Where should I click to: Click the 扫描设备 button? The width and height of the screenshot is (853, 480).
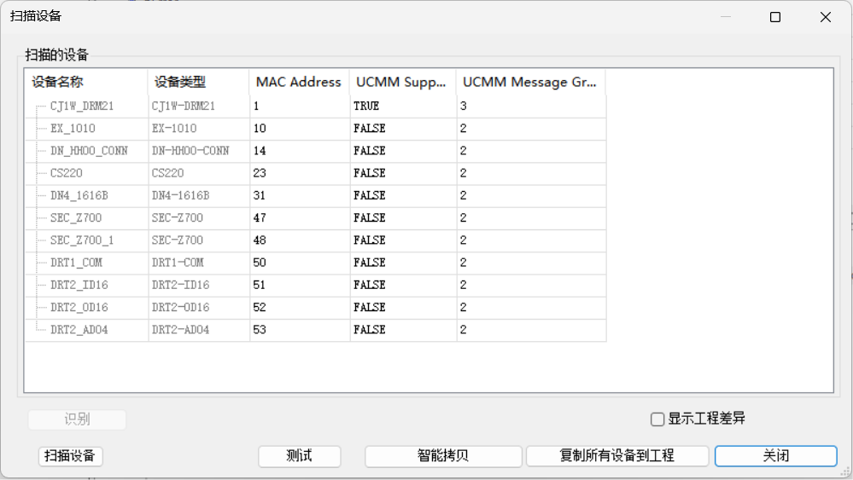(x=71, y=456)
